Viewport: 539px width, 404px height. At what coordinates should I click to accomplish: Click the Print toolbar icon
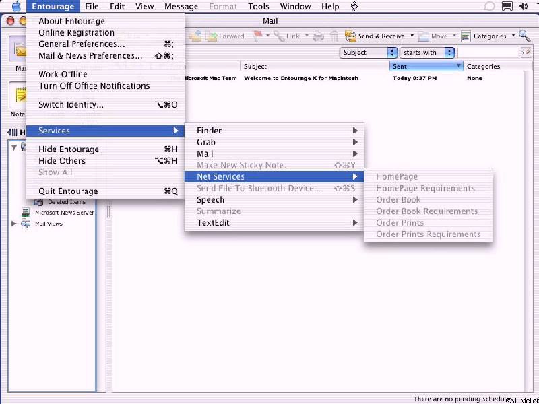coord(318,36)
